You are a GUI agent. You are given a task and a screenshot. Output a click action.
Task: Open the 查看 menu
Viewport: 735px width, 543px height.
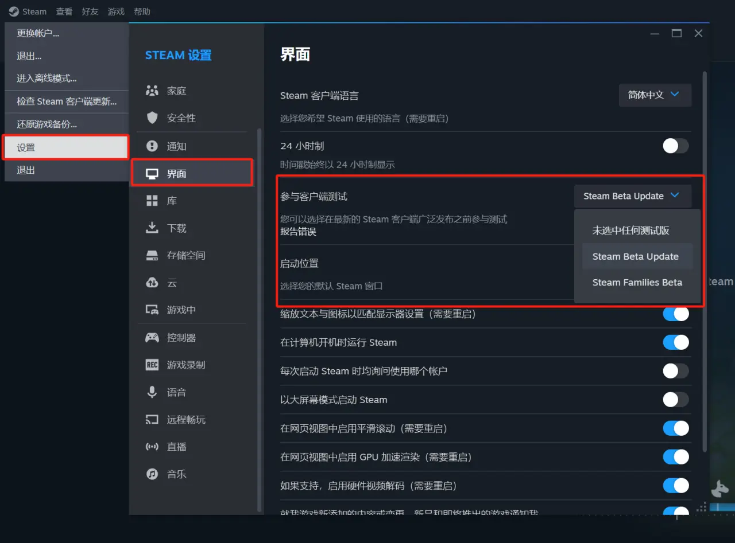[64, 11]
